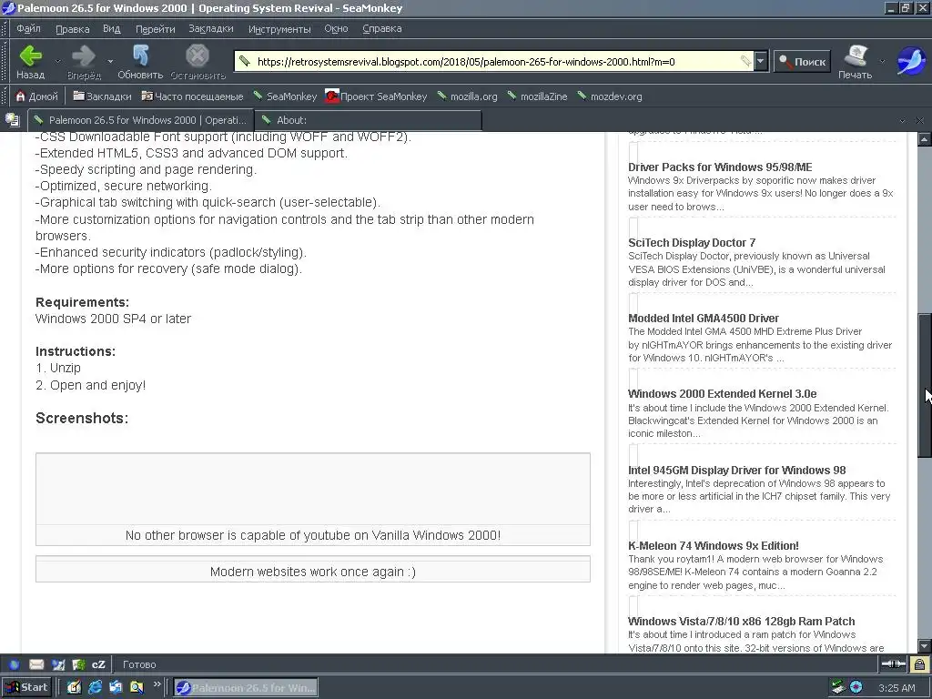Image resolution: width=932 pixels, height=699 pixels.
Task: Open the list all tabs dropdown
Action: tap(902, 121)
